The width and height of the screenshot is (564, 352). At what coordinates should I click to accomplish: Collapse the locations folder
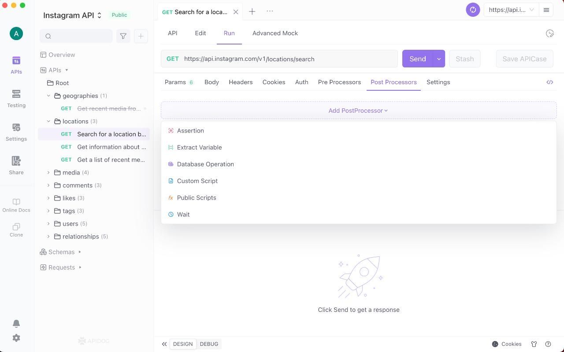click(x=48, y=121)
